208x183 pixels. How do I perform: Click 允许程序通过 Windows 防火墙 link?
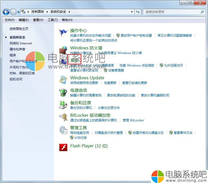tap(120, 53)
